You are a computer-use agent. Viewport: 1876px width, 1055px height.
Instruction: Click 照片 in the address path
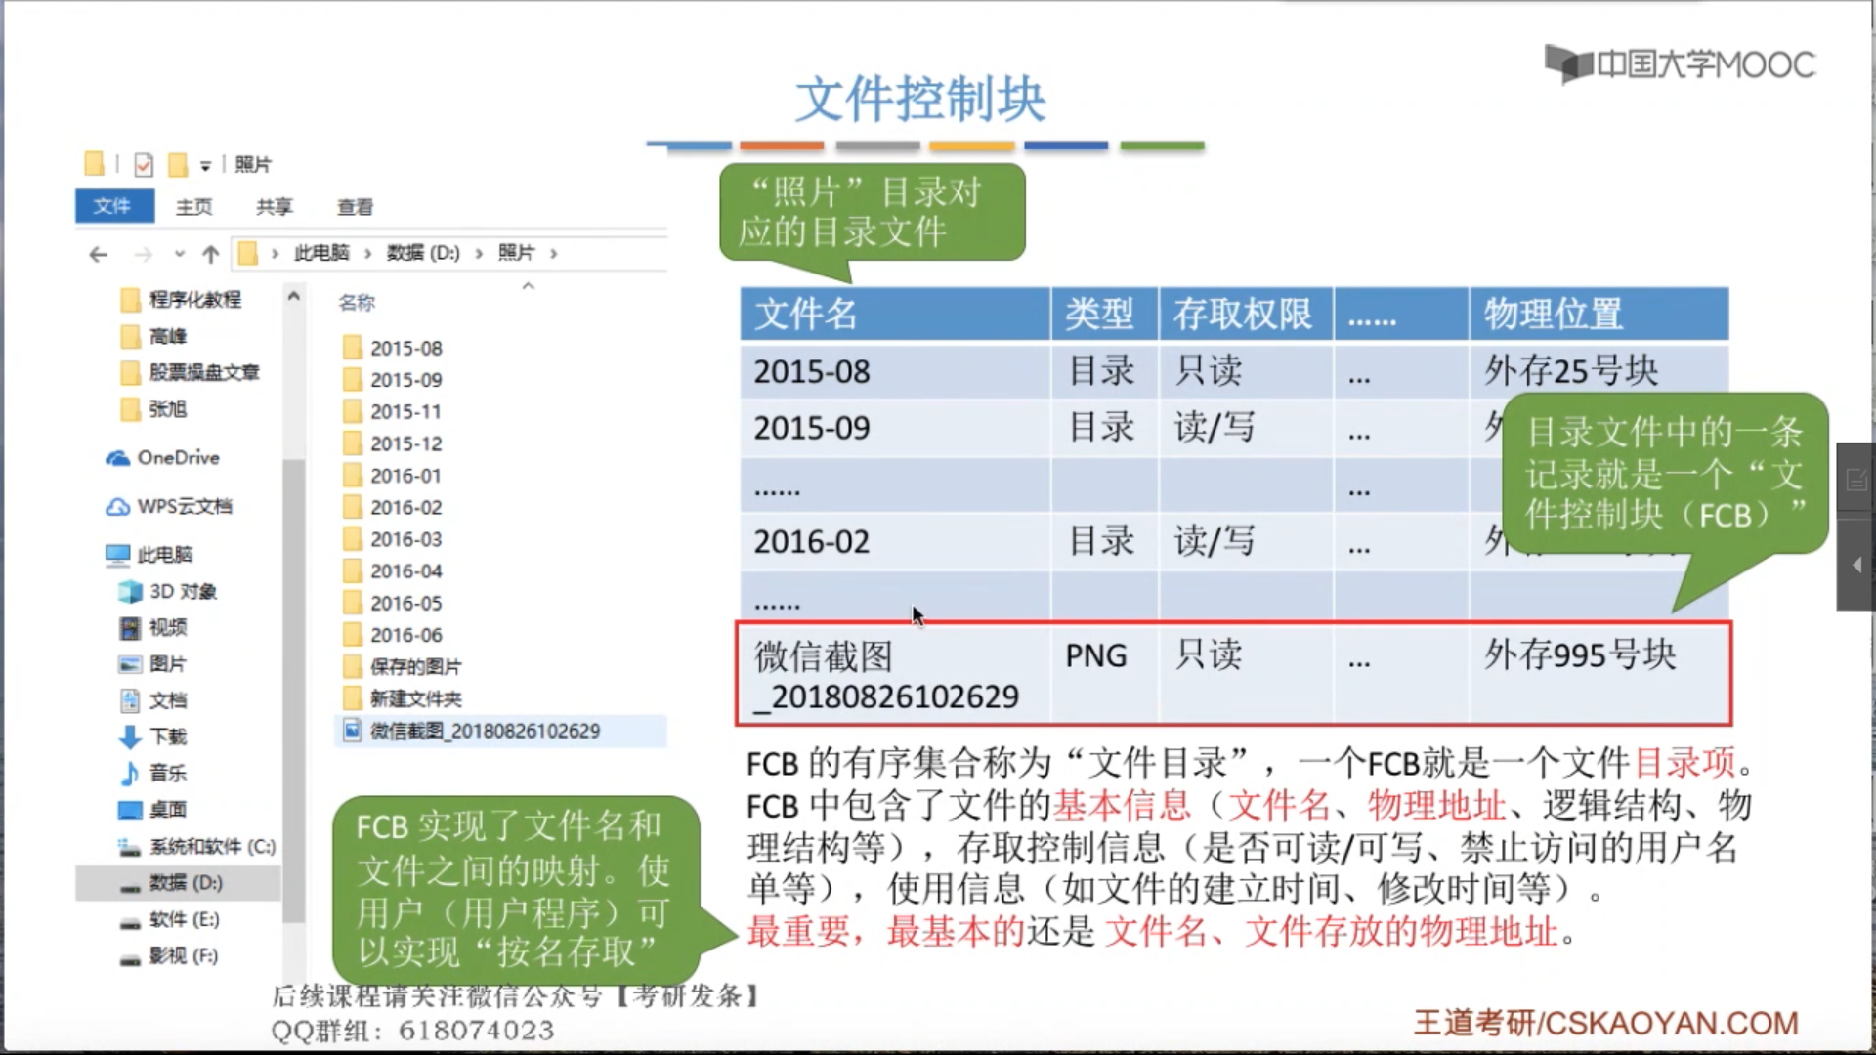pos(516,253)
